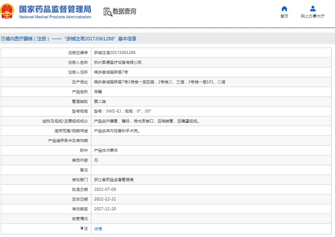Select registrant name 杭州索德医疗设备有限公司
This screenshot has height=237, width=335.
[118, 62]
